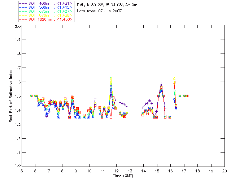Viewport: 231px width, 185px height.
Task: Click the hour 17 label on time axis
Action: [x=184, y=171]
